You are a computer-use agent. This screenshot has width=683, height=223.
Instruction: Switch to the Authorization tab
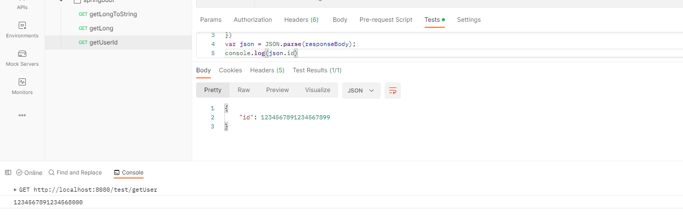(x=253, y=20)
